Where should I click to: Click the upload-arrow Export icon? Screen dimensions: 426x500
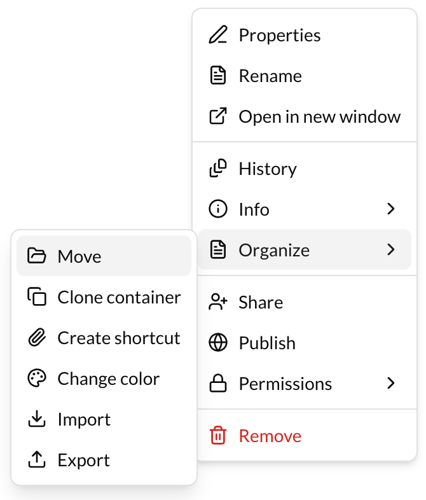(37, 459)
